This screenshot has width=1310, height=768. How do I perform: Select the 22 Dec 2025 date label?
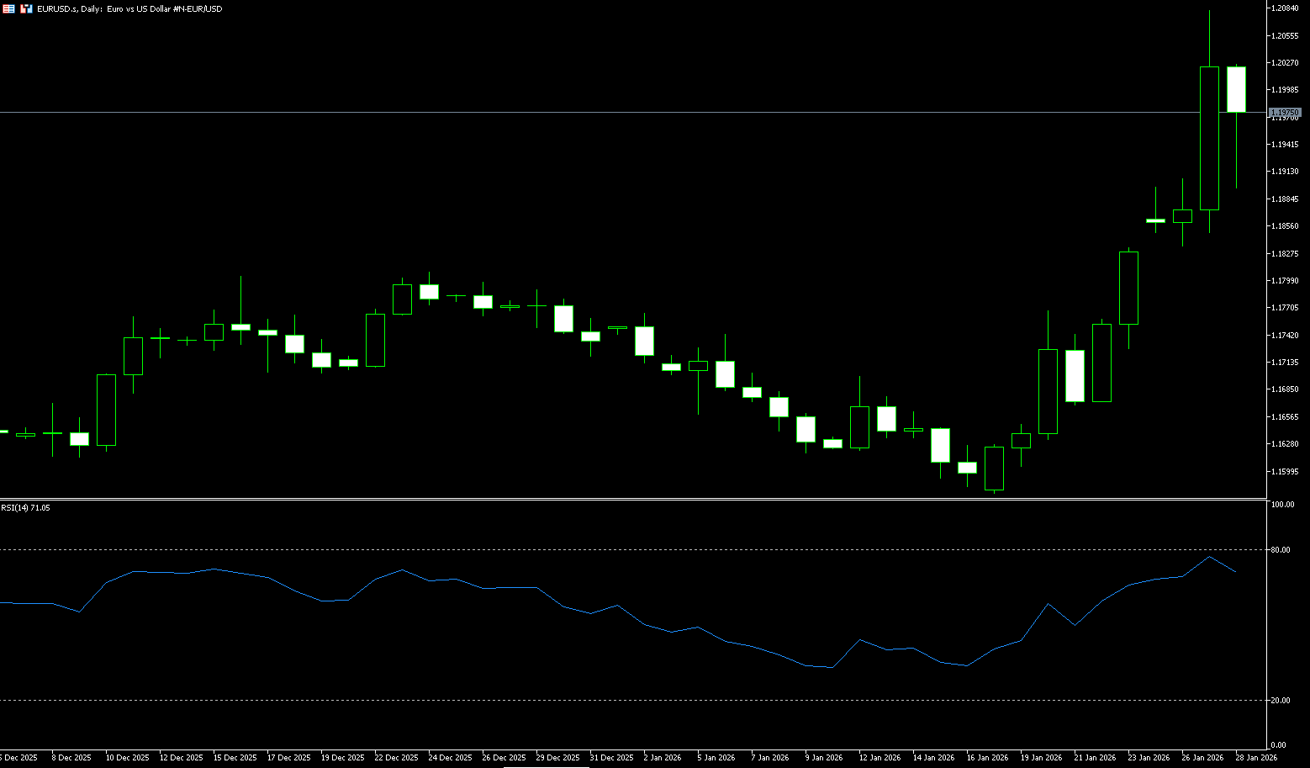coord(396,758)
